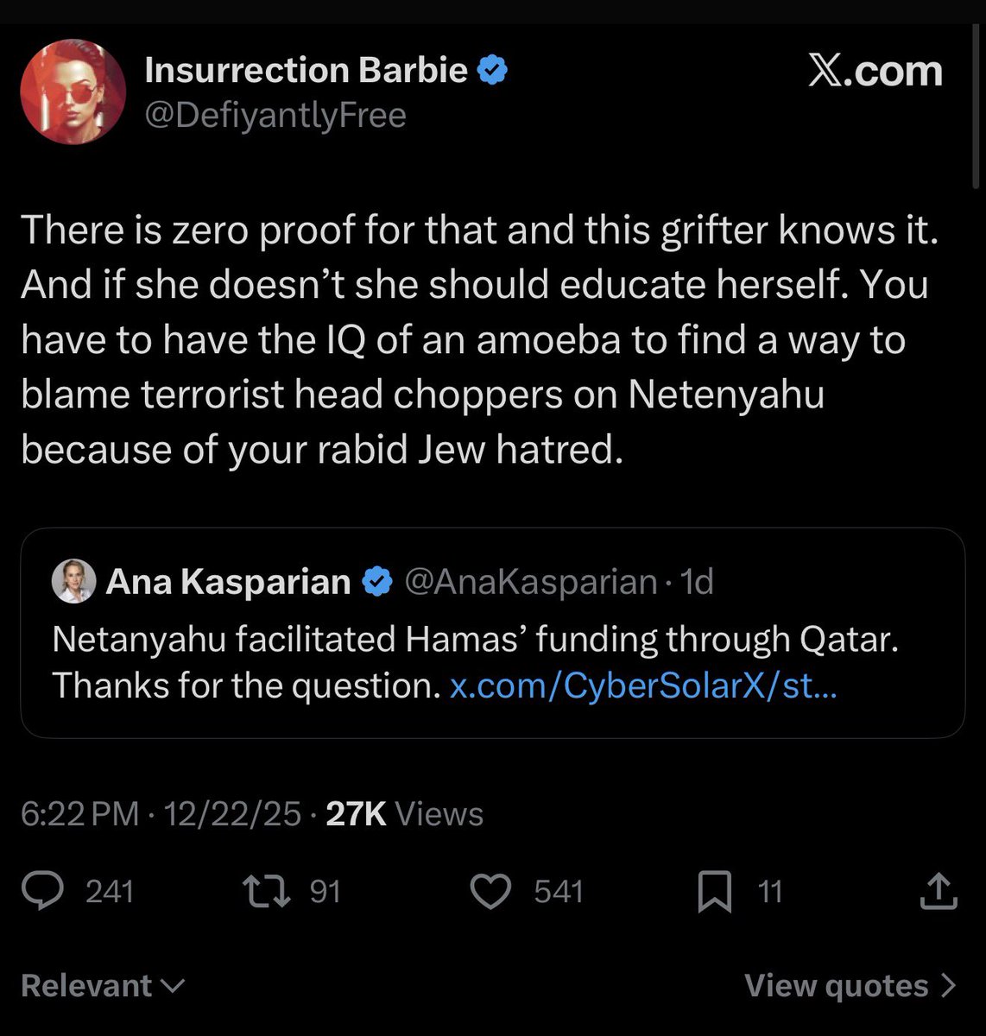This screenshot has width=986, height=1036.
Task: Open Ana Kasparian's small avatar
Action: 73,581
